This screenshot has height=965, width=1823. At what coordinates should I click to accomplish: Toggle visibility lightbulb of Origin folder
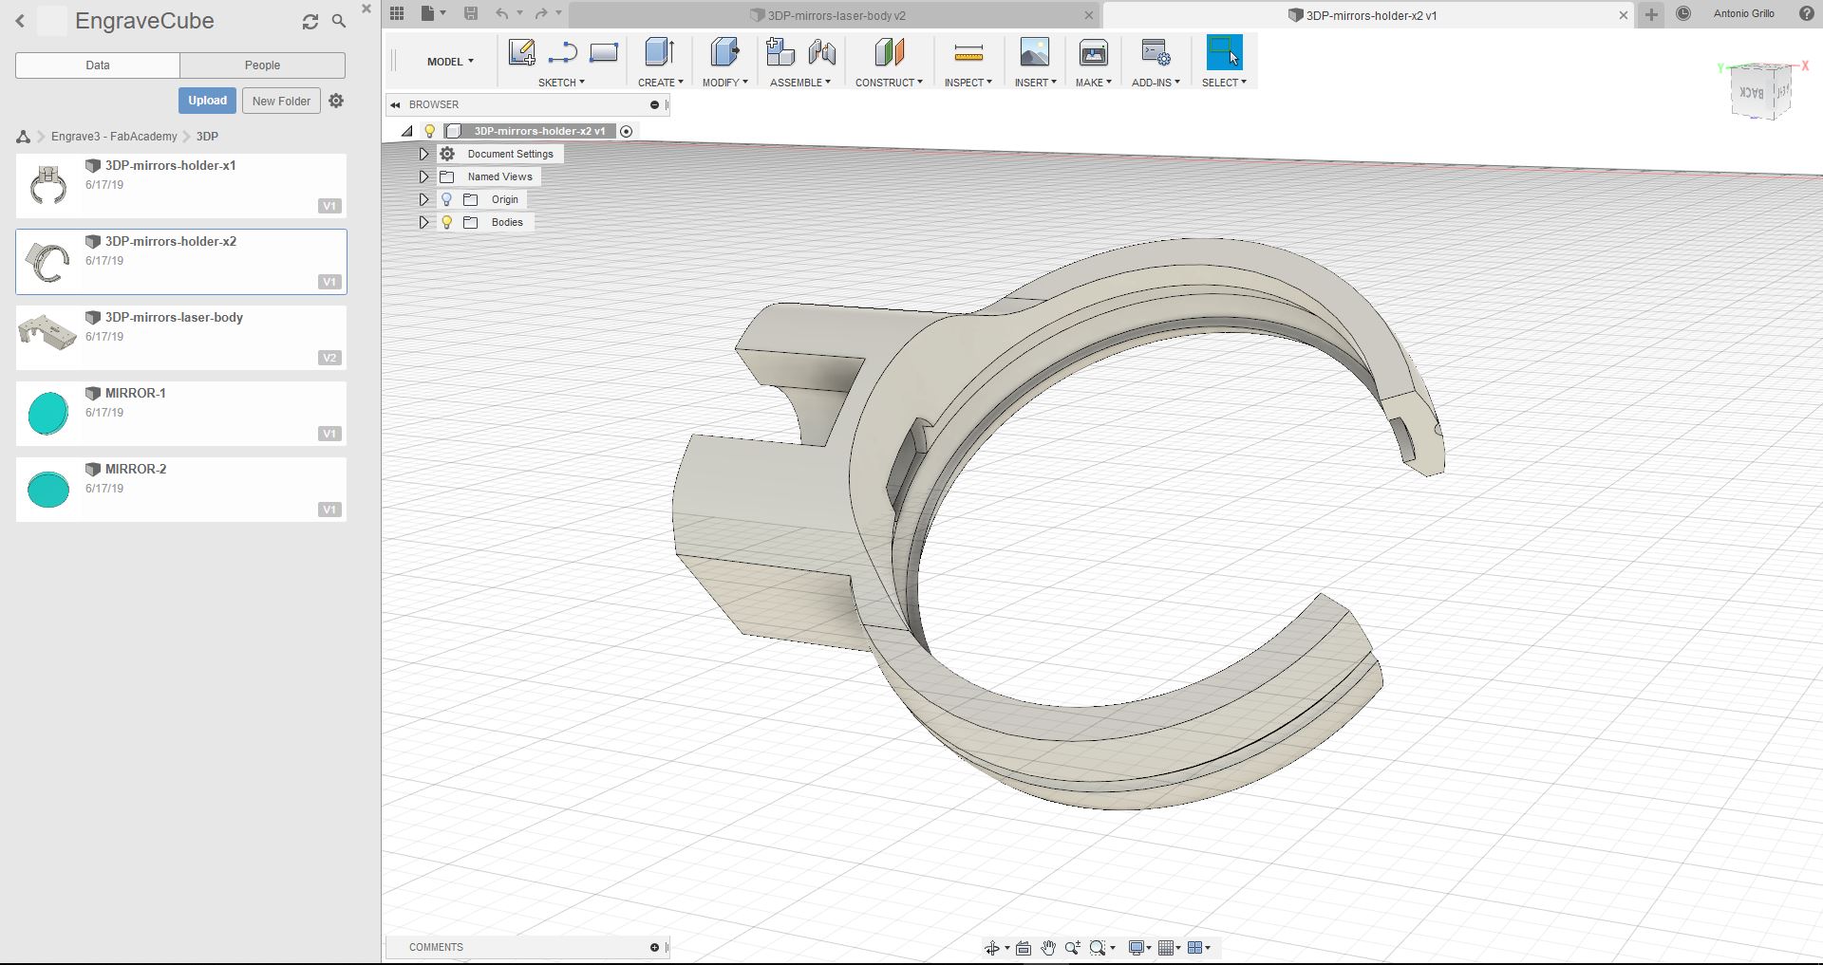pos(446,199)
